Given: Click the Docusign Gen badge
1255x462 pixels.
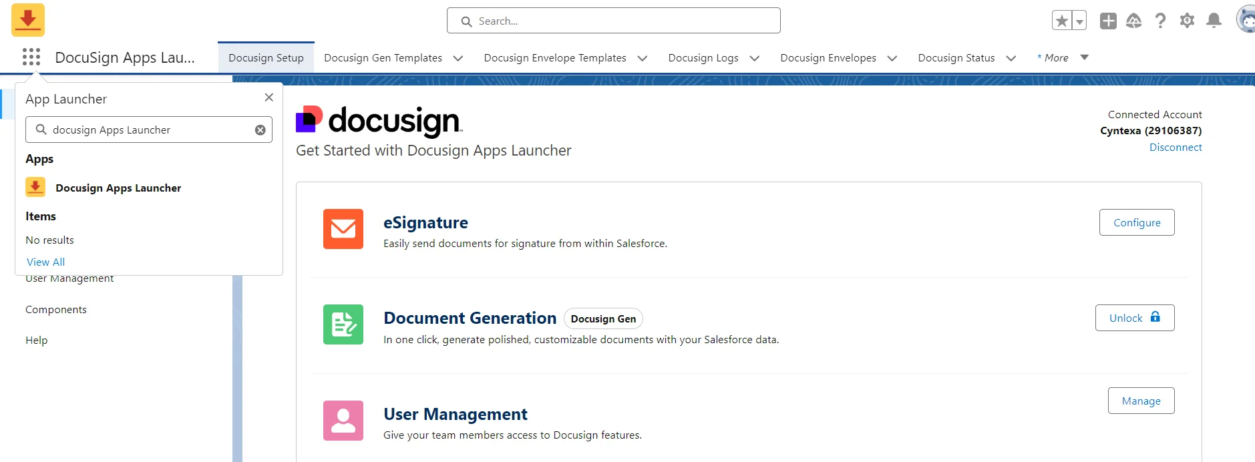Looking at the screenshot, I should (x=603, y=318).
